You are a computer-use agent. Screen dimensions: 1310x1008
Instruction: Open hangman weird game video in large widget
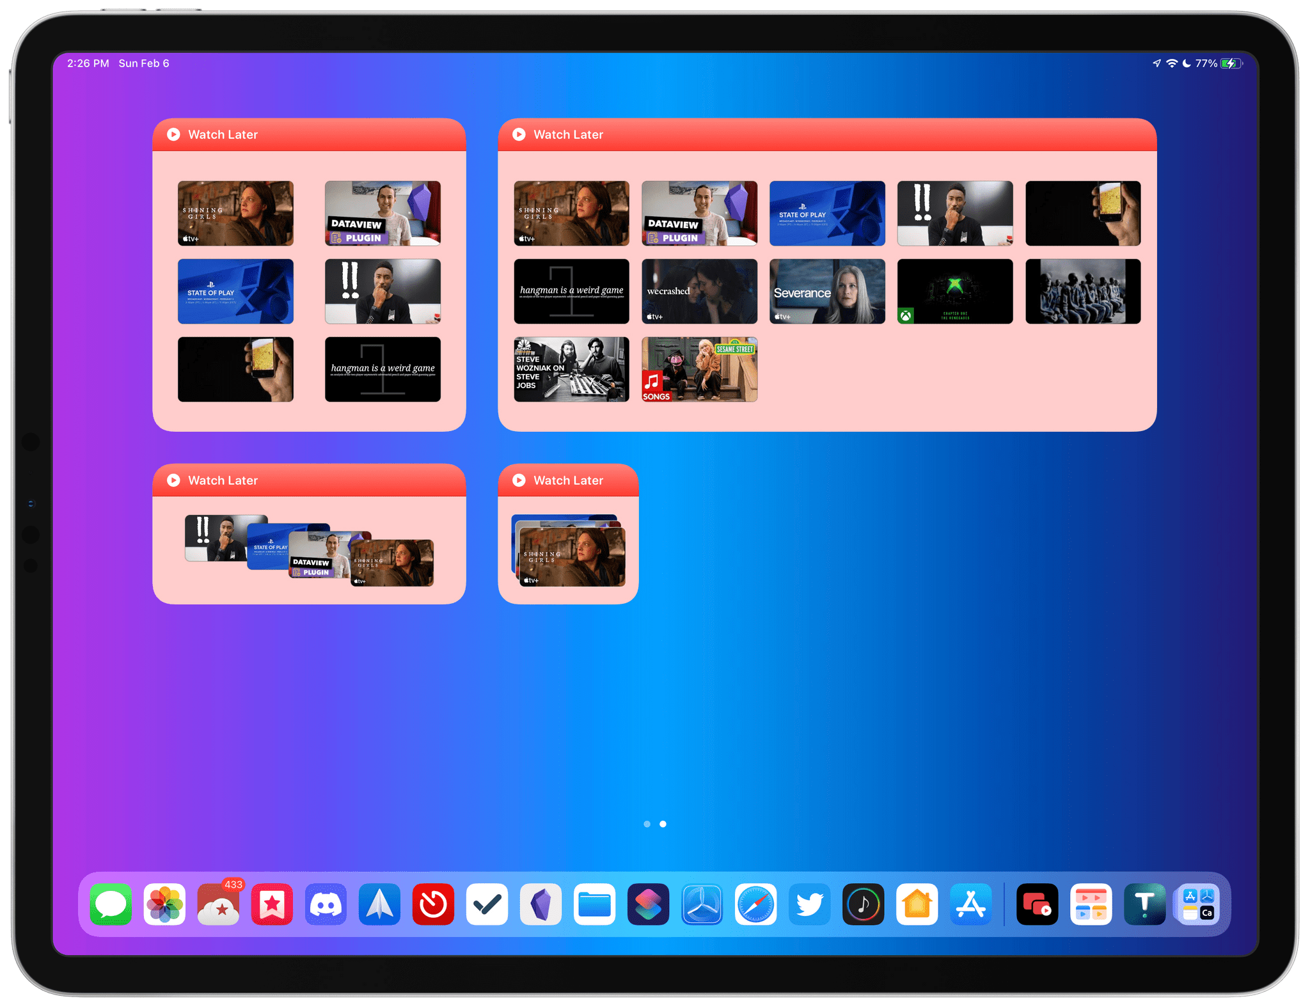click(x=571, y=291)
